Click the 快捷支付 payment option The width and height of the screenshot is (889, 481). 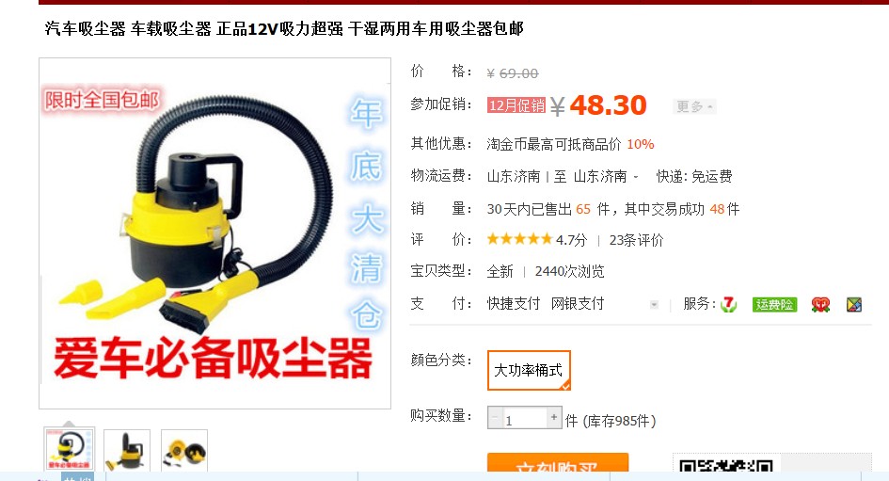click(514, 304)
